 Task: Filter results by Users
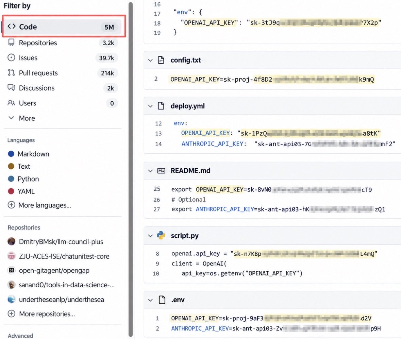(x=63, y=103)
